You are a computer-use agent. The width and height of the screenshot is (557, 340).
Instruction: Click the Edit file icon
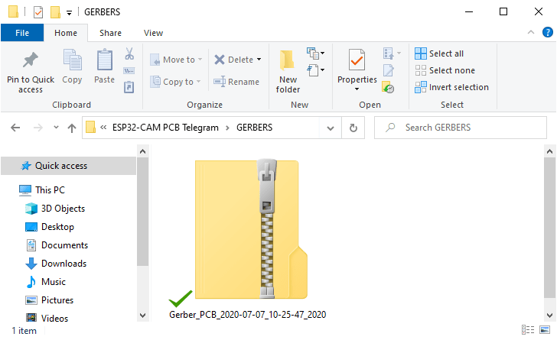coord(388,70)
